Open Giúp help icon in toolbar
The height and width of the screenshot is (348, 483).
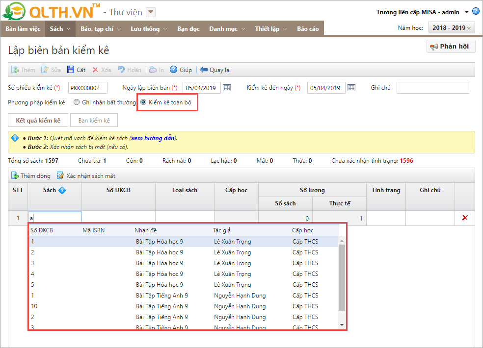(x=173, y=70)
